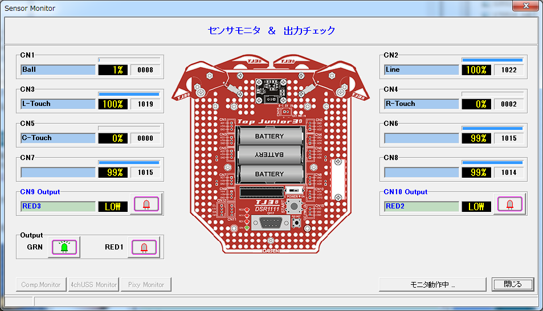Click the CN8 level bar
The width and height of the screenshot is (543, 311).
[492, 162]
